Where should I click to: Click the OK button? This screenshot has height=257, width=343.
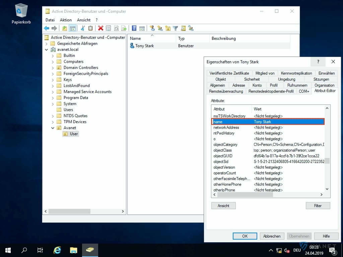[x=245, y=236]
